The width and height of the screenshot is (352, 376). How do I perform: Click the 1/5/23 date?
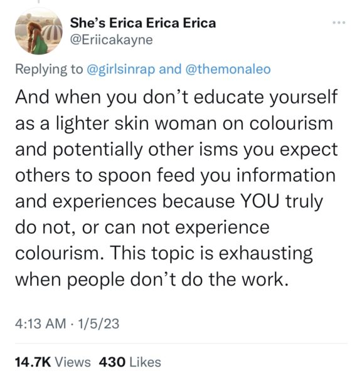tap(99, 323)
